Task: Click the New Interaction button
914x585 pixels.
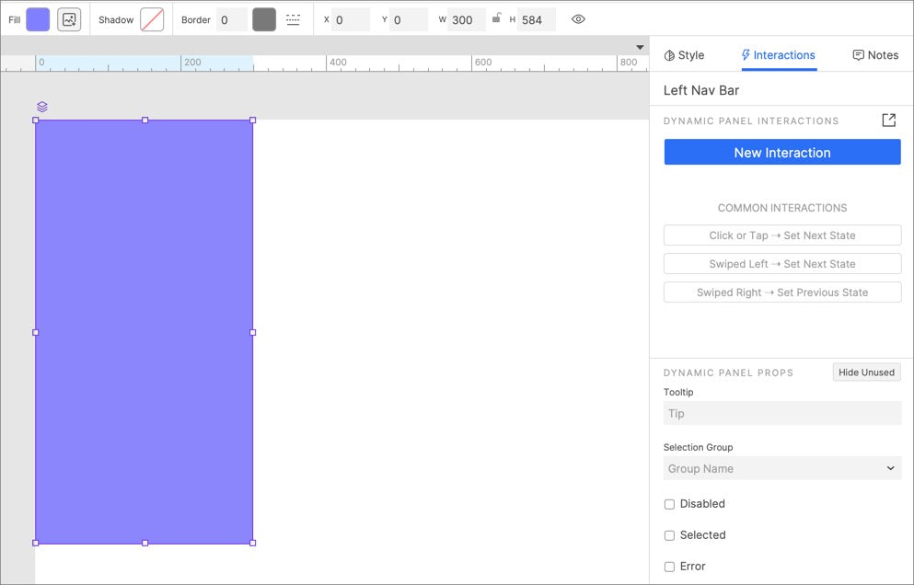Action: 781,153
